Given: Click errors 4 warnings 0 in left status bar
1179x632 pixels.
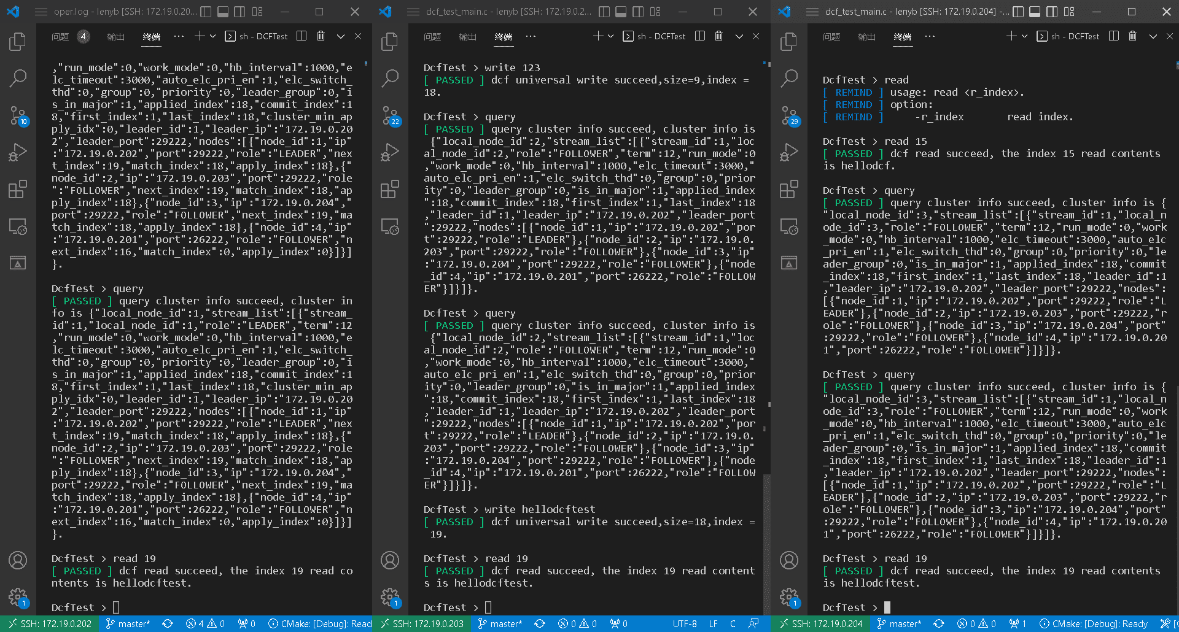Looking at the screenshot, I should point(205,624).
